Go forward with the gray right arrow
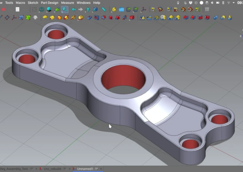Screen dimensions: 243x172 tap(81, 10)
